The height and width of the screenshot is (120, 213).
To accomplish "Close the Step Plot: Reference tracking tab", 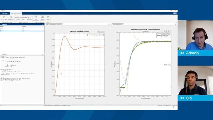I will tap(62, 24).
